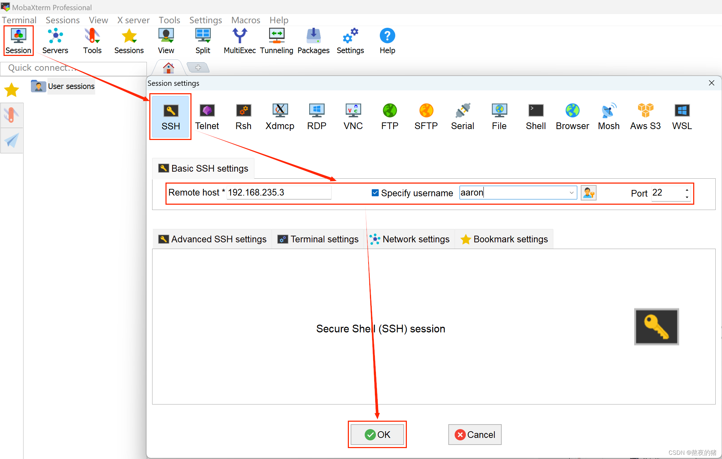Click the Remote host input field
The width and height of the screenshot is (722, 459).
279,192
